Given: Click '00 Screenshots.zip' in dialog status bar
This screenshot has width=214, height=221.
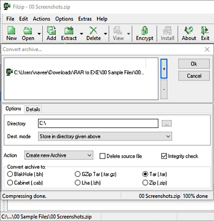Looking at the screenshot, I should click(159, 196).
